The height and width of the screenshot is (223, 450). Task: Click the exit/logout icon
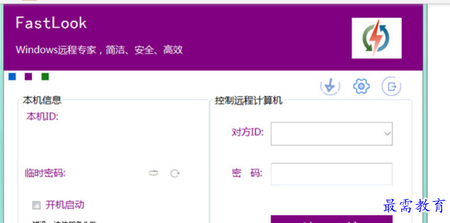tap(391, 86)
